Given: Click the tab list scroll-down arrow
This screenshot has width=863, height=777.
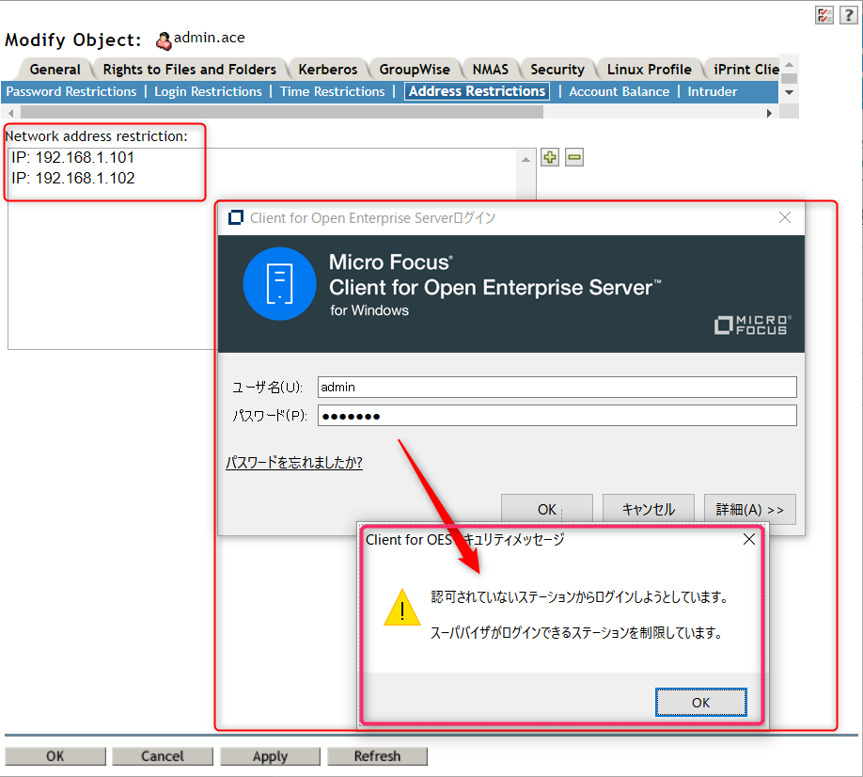Looking at the screenshot, I should [790, 92].
